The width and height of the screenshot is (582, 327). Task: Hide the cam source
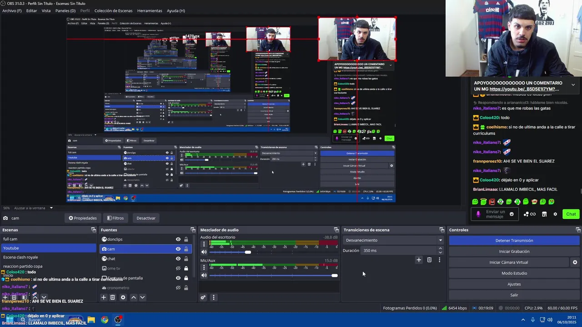coord(178,249)
